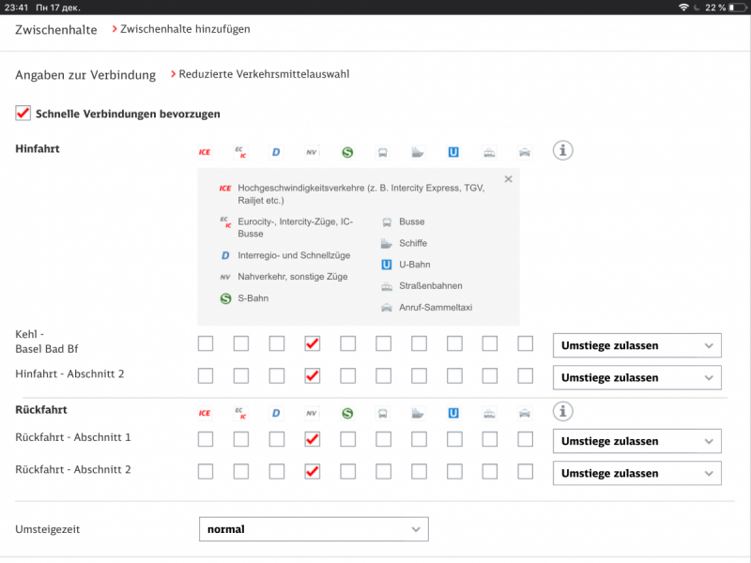Viewport: 751px width, 563px height.
Task: Click the ICE icon in Hinfahrt row
Action: (x=205, y=152)
